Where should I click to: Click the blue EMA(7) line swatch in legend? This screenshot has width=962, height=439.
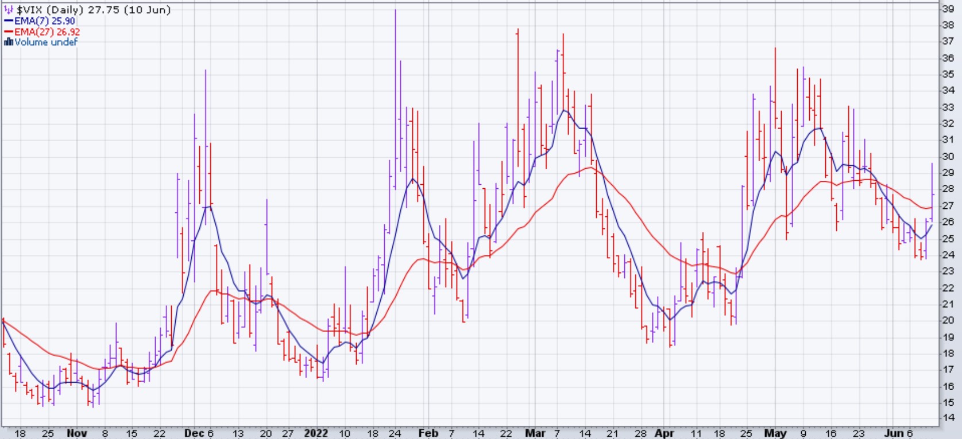coord(9,21)
